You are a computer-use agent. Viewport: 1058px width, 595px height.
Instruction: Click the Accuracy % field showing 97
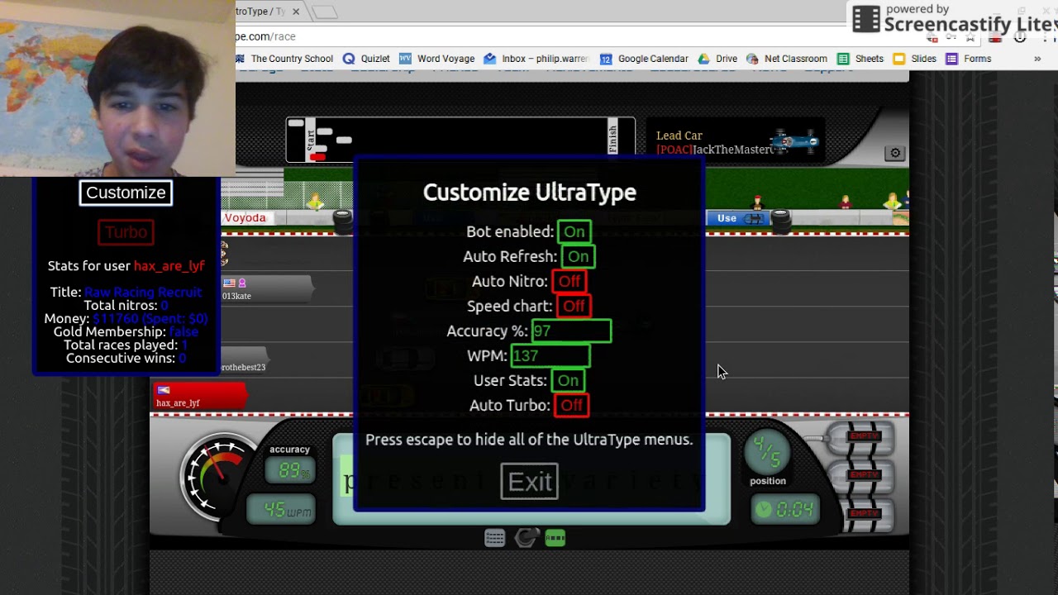(571, 331)
